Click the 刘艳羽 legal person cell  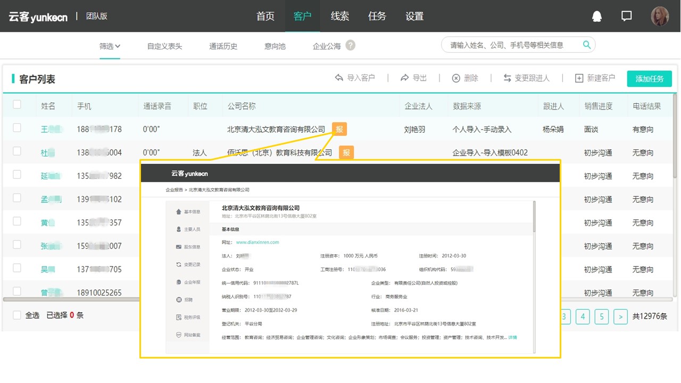point(415,129)
